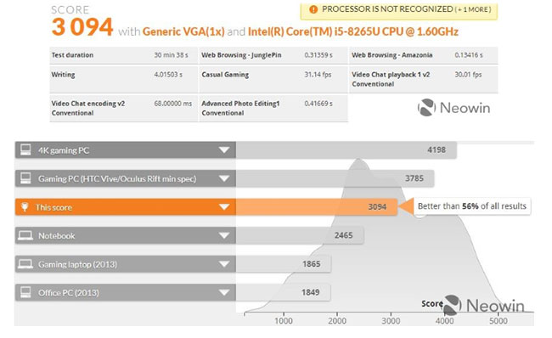Image resolution: width=552 pixels, height=338 pixels.
Task: Click the Better than 56% tooltip
Action: (471, 206)
